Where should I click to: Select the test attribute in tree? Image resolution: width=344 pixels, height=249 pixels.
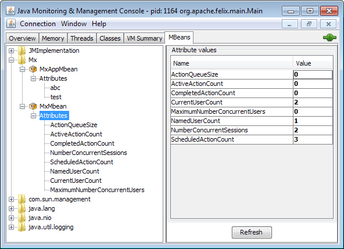[x=56, y=97]
